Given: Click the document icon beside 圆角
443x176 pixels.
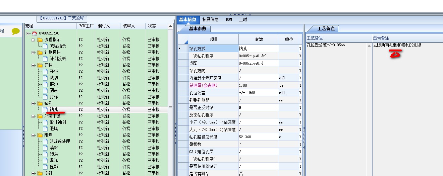Looking at the screenshot, I should pyautogui.click(x=46, y=91).
